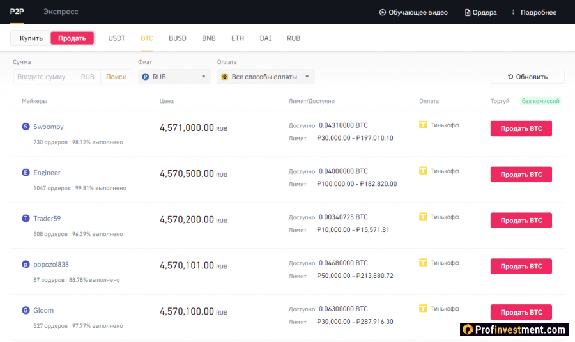
Task: Open the P2P tab
Action: pyautogui.click(x=17, y=12)
